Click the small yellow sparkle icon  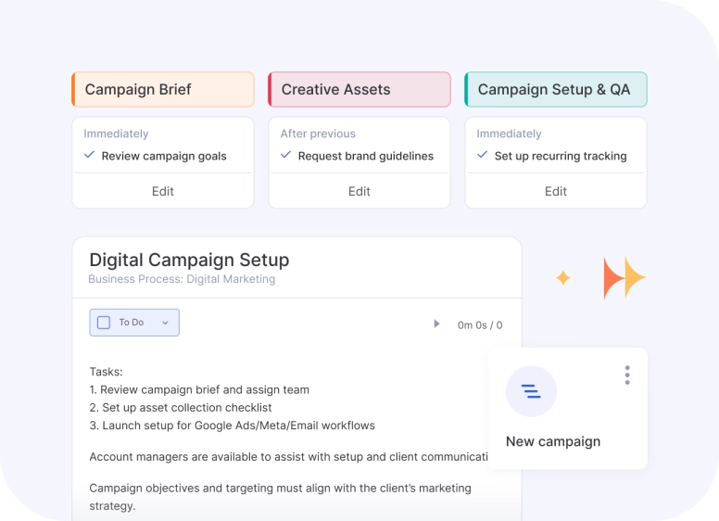pos(562,278)
